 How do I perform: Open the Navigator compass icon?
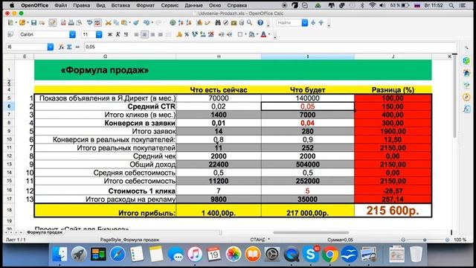[x=225, y=23]
